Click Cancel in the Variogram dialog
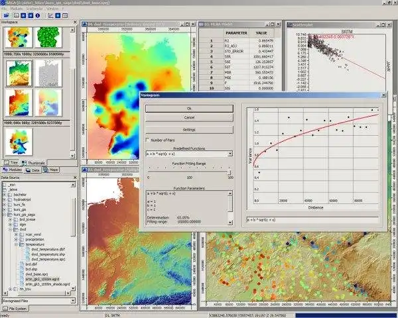The height and width of the screenshot is (318, 398). [189, 117]
